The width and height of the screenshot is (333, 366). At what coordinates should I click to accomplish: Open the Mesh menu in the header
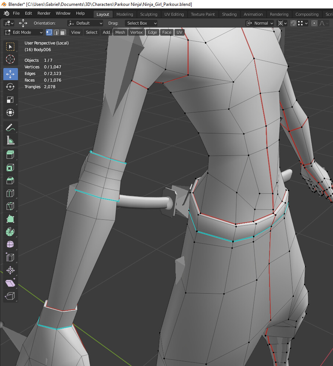[120, 32]
